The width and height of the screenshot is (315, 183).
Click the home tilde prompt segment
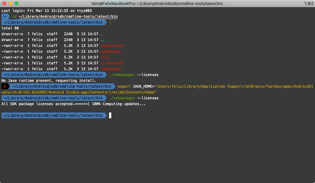coord(5,17)
